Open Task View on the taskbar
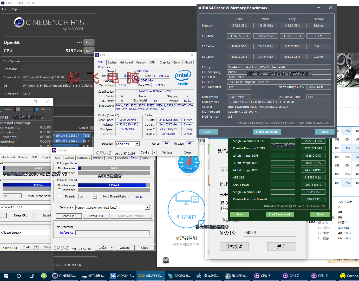Viewport: 359px width, 281px height. [x=31, y=276]
